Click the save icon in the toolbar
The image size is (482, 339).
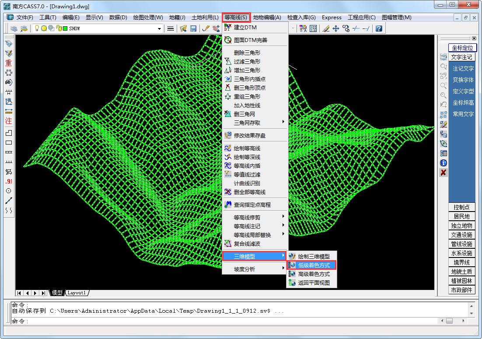[x=194, y=28]
